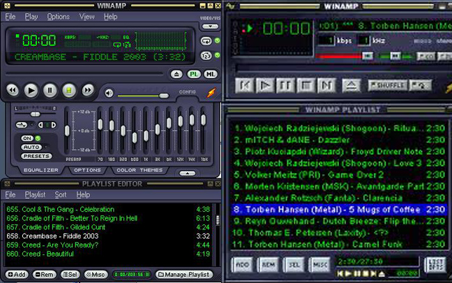Toggle repeat button beside SHUFFLE

click(420, 85)
